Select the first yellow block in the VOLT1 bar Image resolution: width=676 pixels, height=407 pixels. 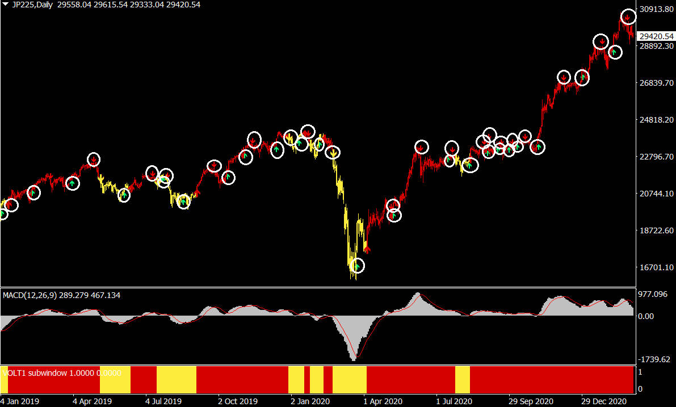click(115, 380)
